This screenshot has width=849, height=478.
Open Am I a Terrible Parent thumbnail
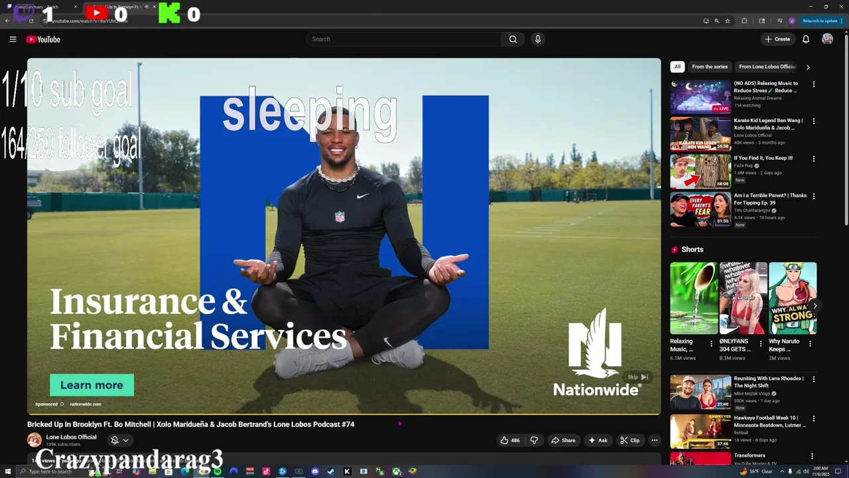coord(700,209)
